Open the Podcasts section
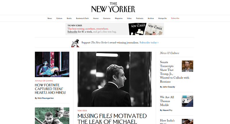The height and width of the screenshot is (124, 230). [140, 18]
